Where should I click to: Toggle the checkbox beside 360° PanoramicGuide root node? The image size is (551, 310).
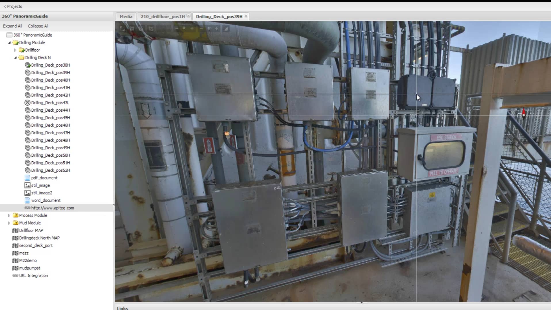9,35
